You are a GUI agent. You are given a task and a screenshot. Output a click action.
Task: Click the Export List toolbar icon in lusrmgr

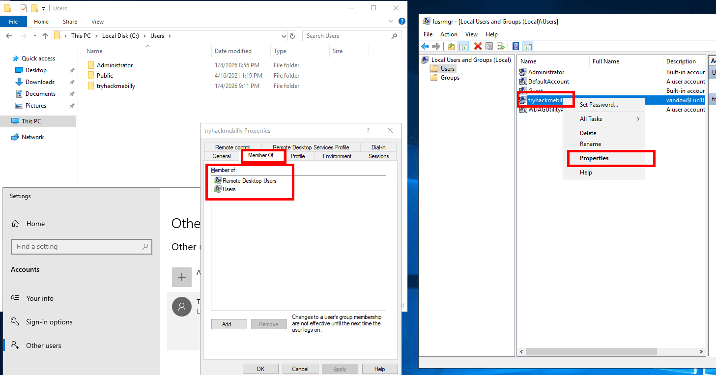point(501,47)
